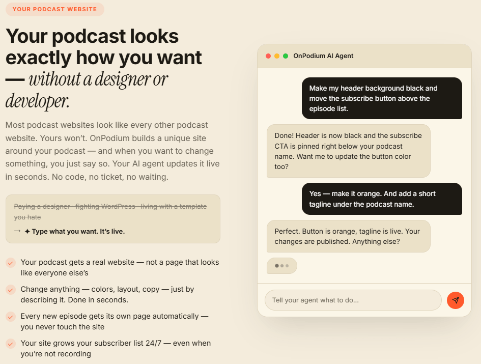Click the orange send message button

455,300
